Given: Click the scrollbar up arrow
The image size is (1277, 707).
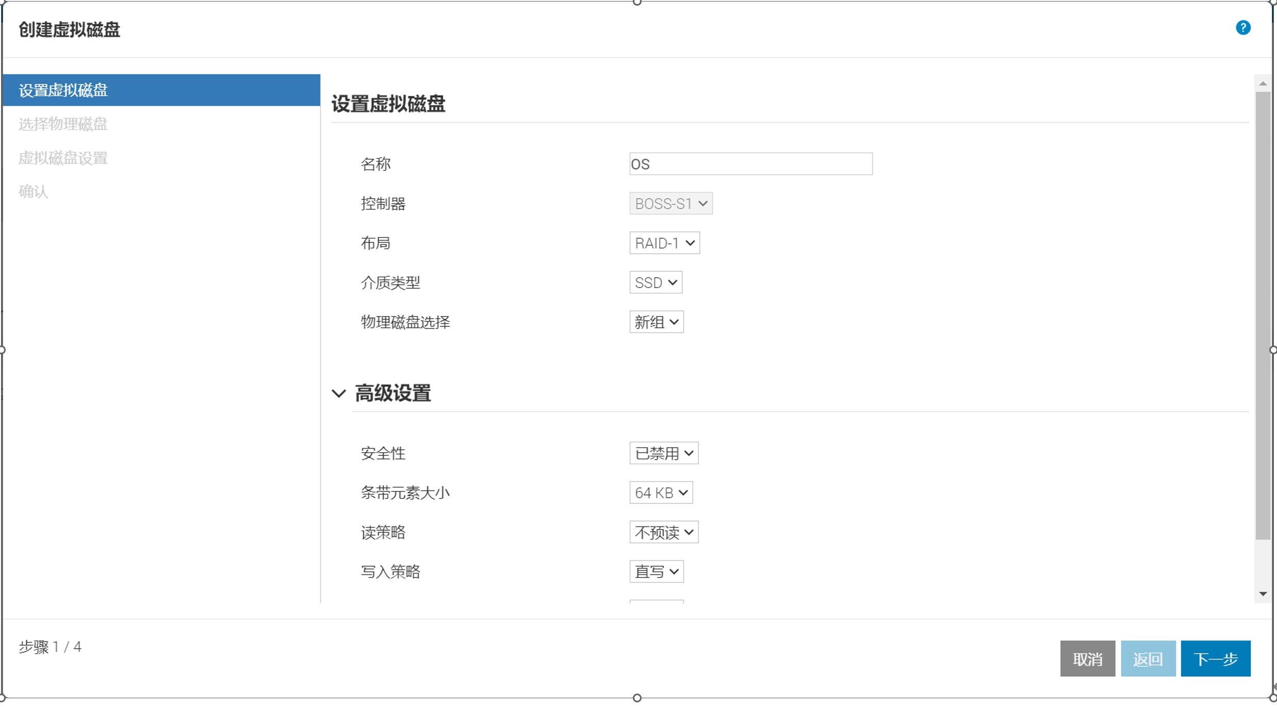Looking at the screenshot, I should click(1262, 84).
